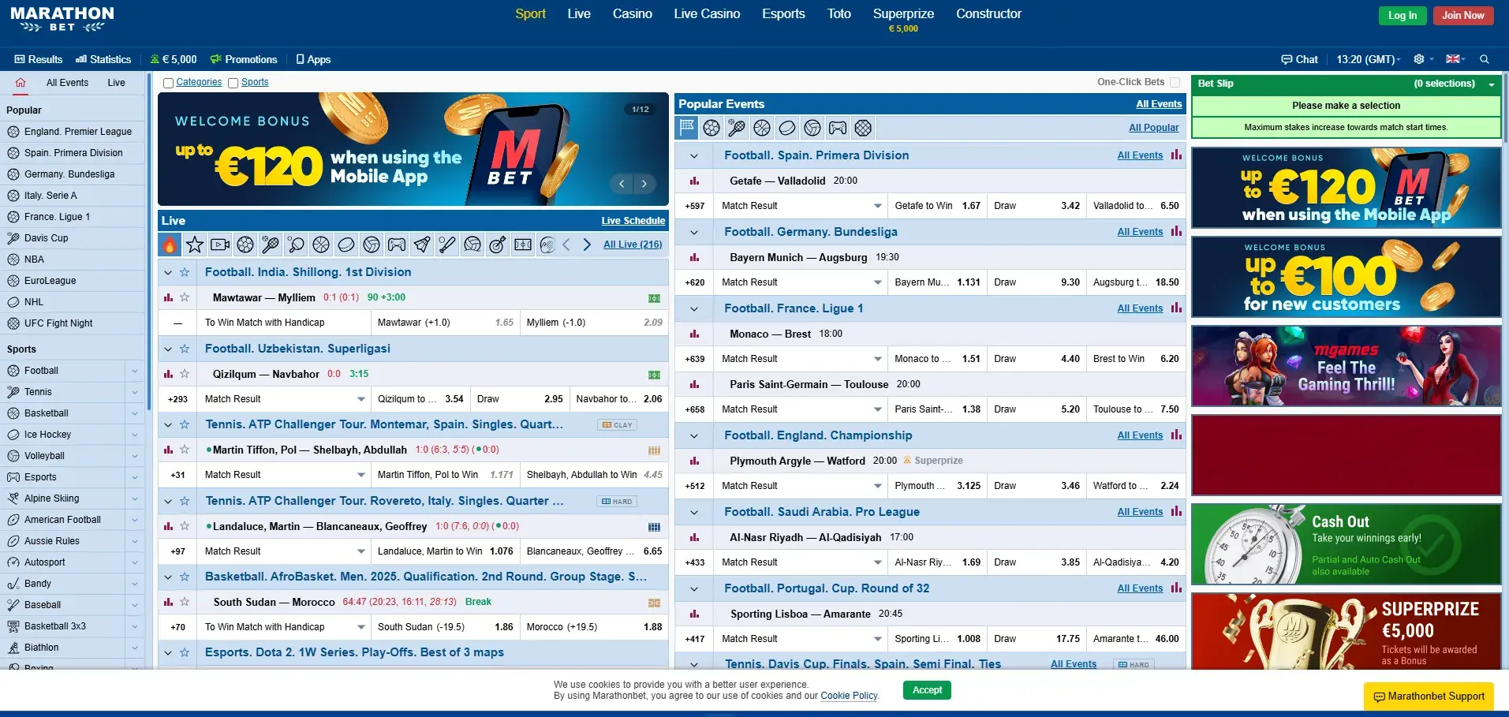The width and height of the screenshot is (1509, 717).
Task: Enable the One-Click Bets checkbox
Action: (1175, 82)
